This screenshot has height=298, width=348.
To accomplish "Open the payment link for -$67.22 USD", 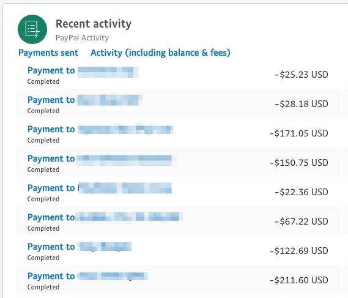I will tap(105, 217).
